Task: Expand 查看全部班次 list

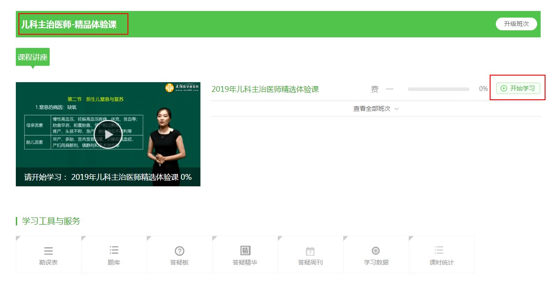Action: (x=376, y=109)
